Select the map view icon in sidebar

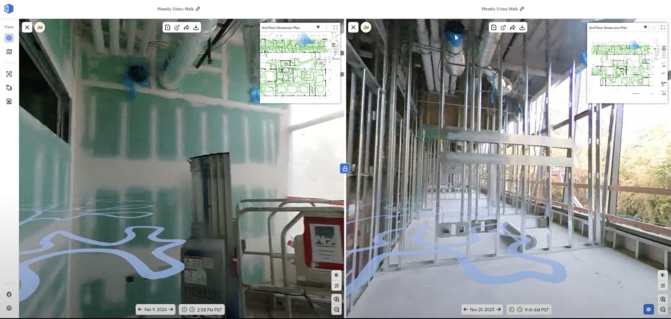click(x=9, y=52)
